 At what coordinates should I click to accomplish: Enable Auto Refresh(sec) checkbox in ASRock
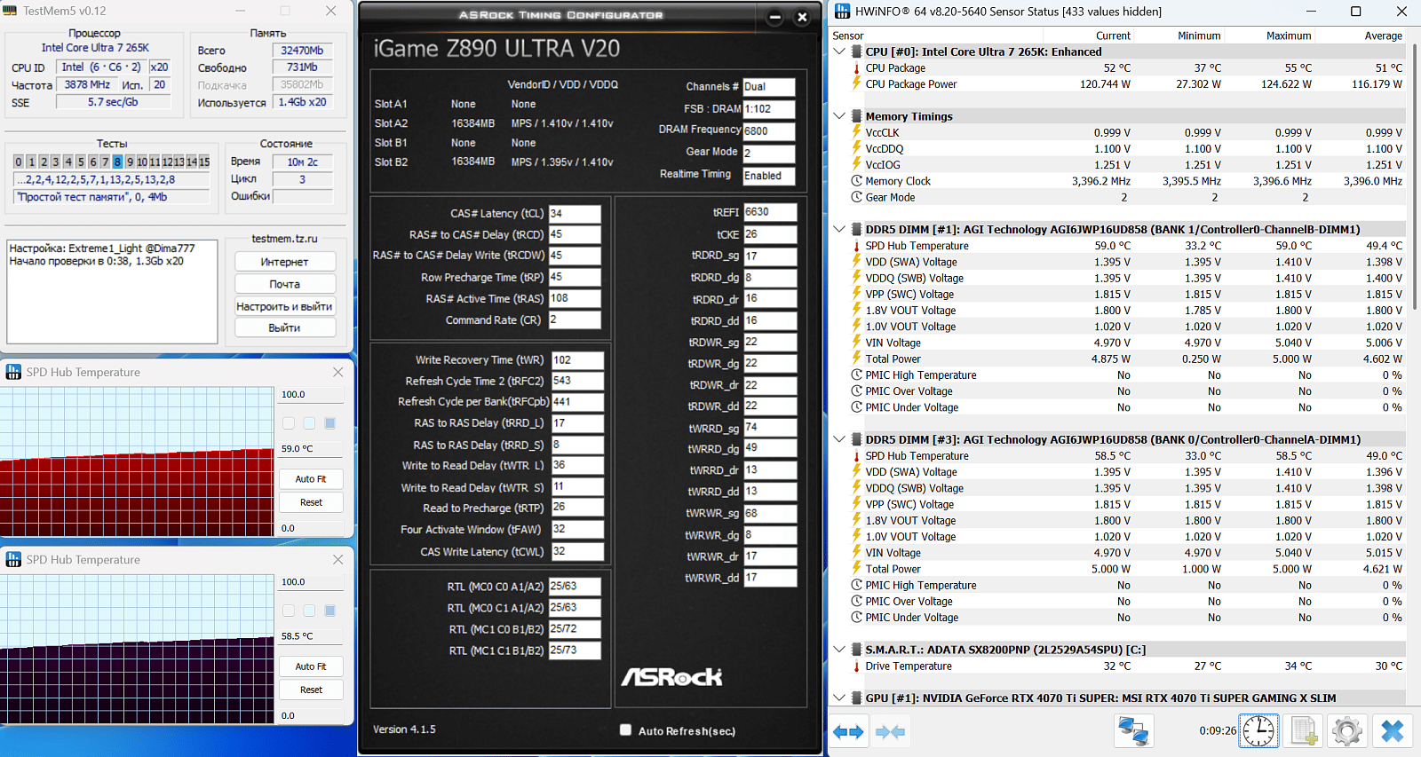pyautogui.click(x=625, y=729)
